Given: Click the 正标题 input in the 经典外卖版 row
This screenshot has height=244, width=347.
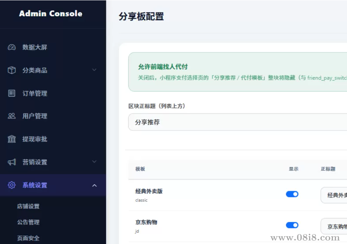Looking at the screenshot, I should (334, 195).
